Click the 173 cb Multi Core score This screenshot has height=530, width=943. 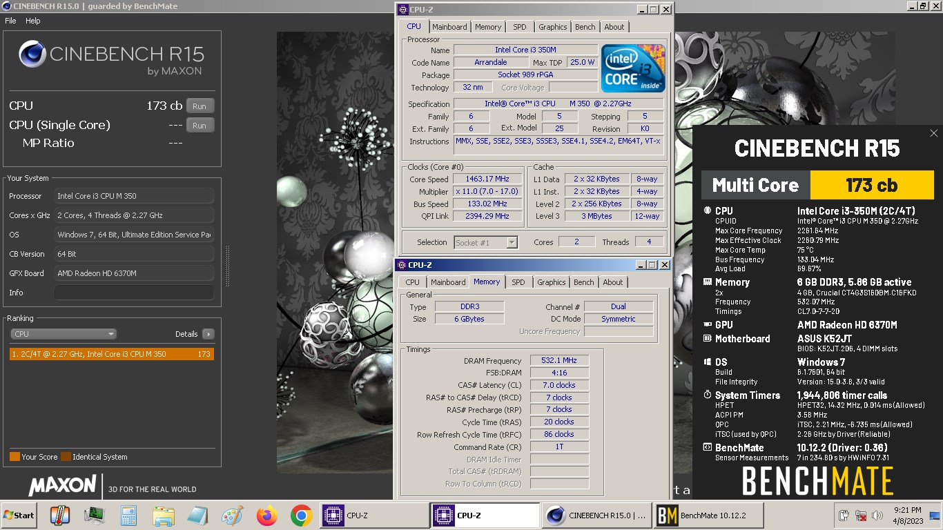(871, 185)
